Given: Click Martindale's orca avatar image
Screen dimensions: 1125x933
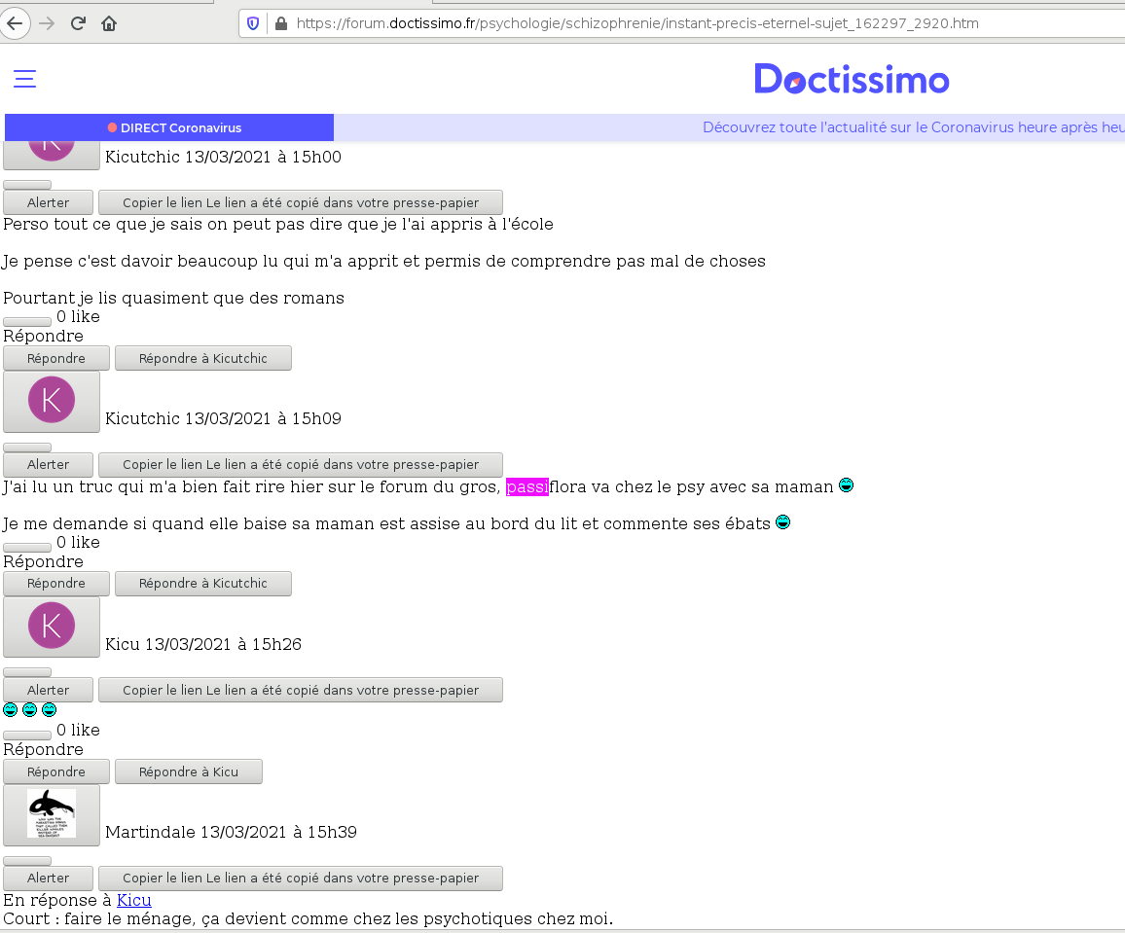Looking at the screenshot, I should (x=51, y=814).
